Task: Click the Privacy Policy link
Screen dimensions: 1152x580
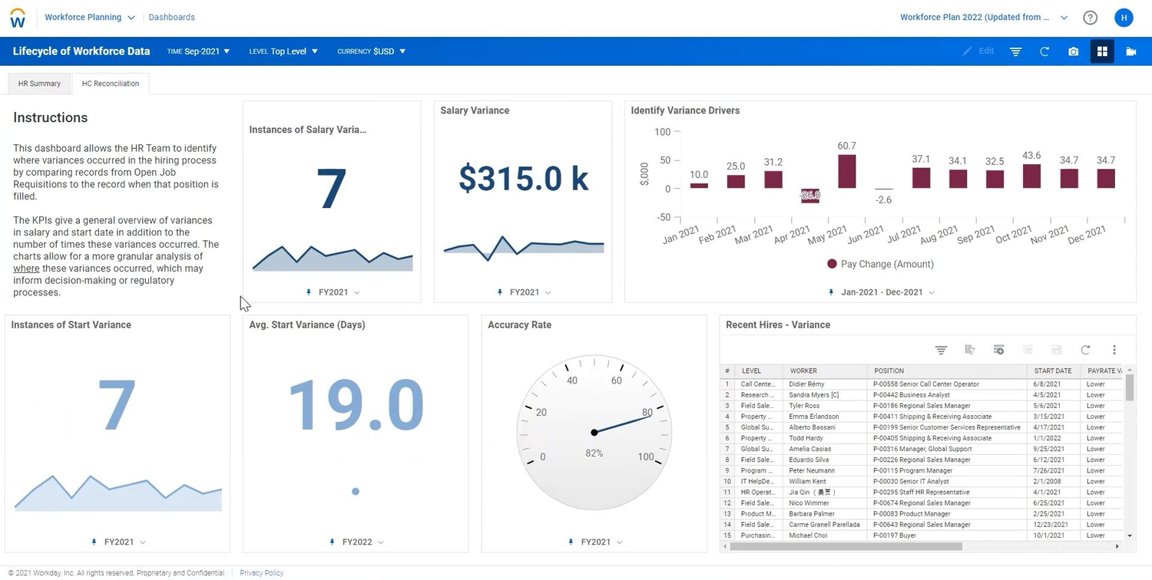Action: pyautogui.click(x=261, y=572)
